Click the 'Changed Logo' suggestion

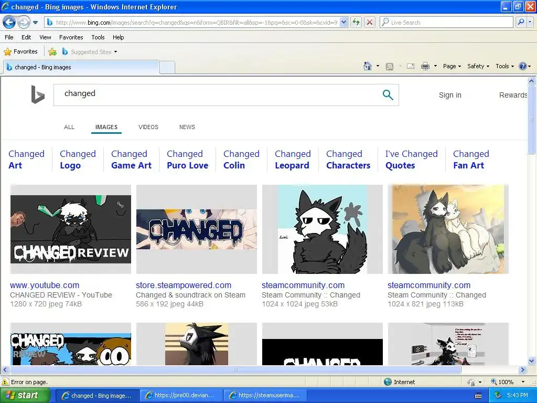pos(78,160)
